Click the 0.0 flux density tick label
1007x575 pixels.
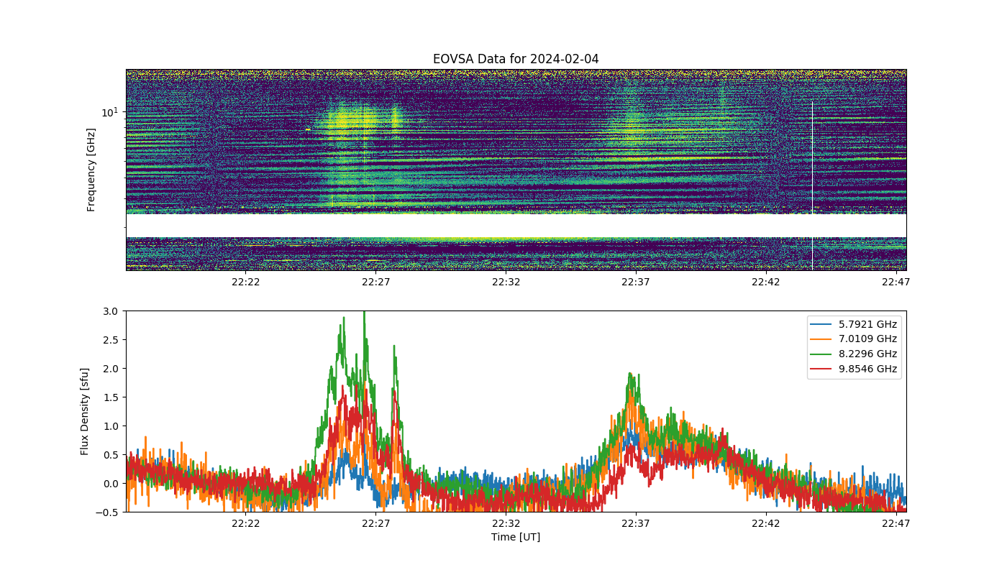click(x=110, y=484)
